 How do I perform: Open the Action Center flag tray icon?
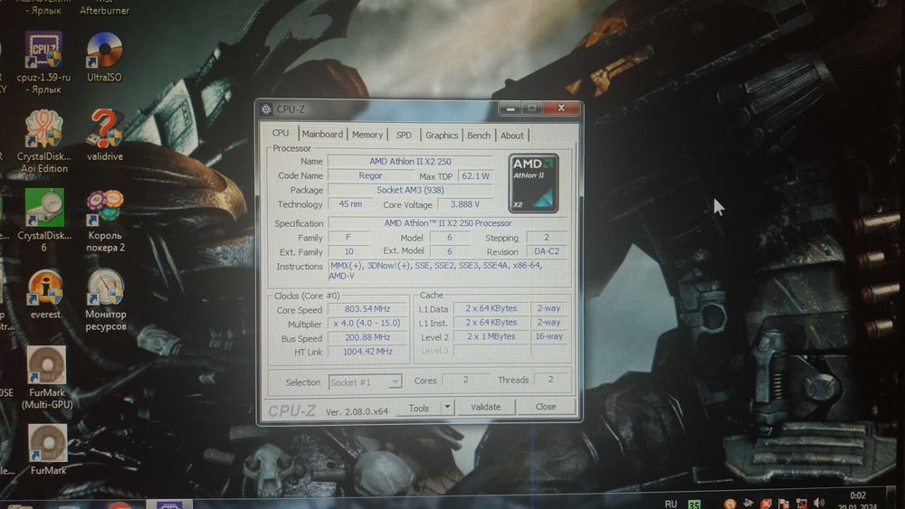pos(783,504)
